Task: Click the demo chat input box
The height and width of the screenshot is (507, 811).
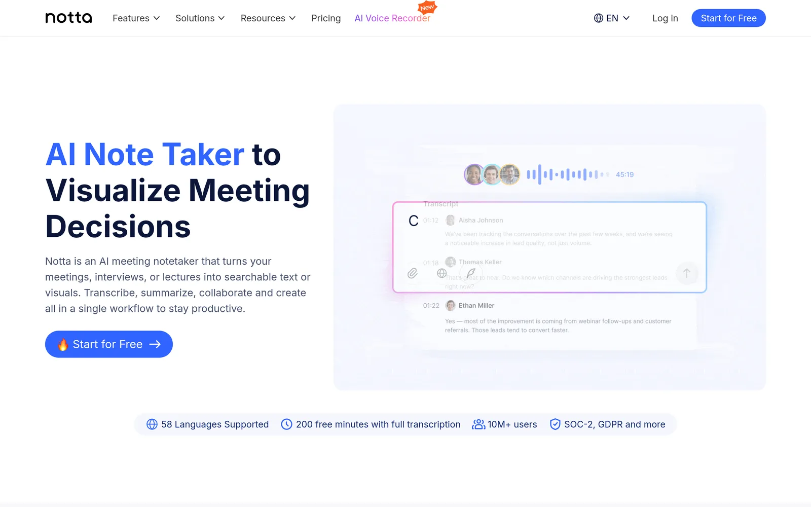Action: [549, 247]
